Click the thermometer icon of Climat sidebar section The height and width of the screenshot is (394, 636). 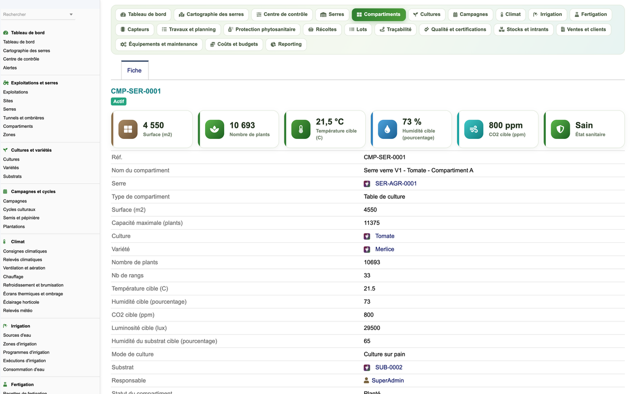(5, 242)
